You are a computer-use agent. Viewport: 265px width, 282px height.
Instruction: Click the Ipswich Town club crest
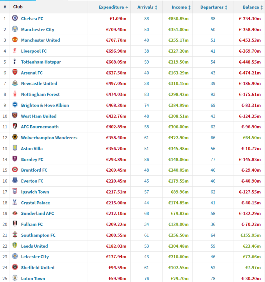(15, 191)
